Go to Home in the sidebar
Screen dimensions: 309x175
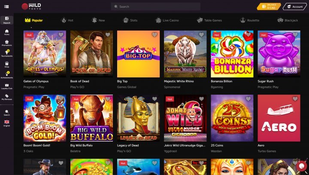pos(7,32)
